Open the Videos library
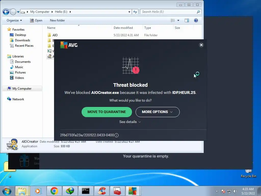261x196 pixels. (17, 78)
